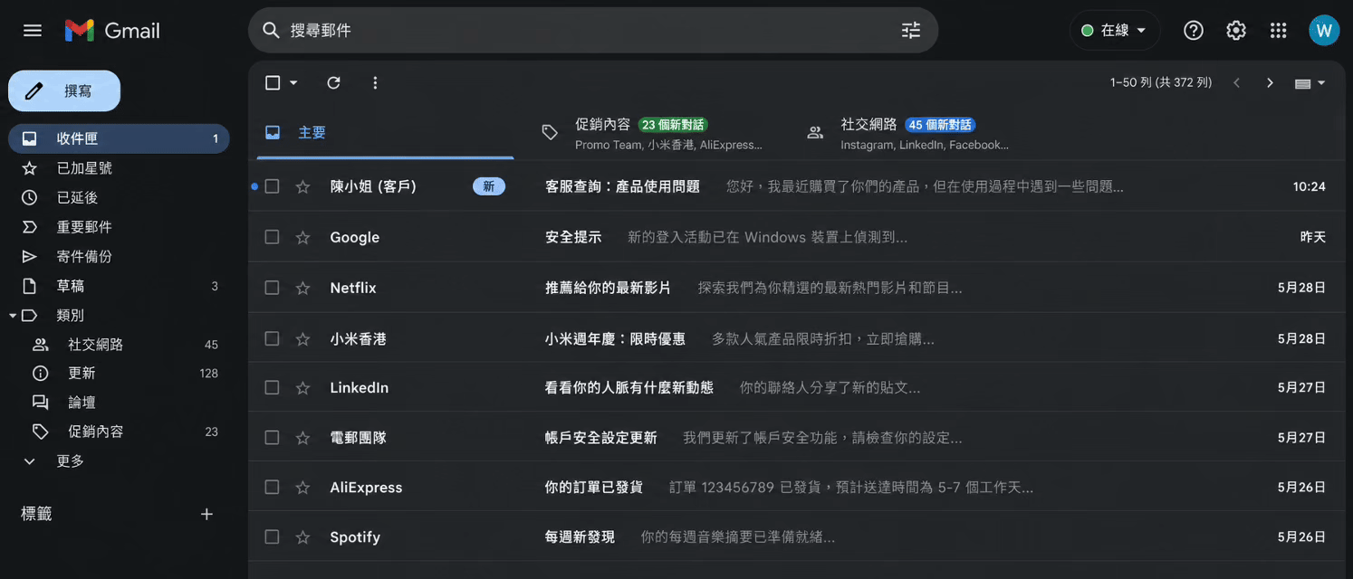This screenshot has height=579, width=1353.
Task: Open the W account avatar
Action: click(1324, 31)
